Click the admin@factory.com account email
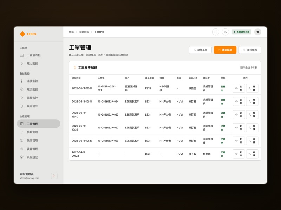Image resolution: width=281 pixels, height=210 pixels. tap(29, 178)
